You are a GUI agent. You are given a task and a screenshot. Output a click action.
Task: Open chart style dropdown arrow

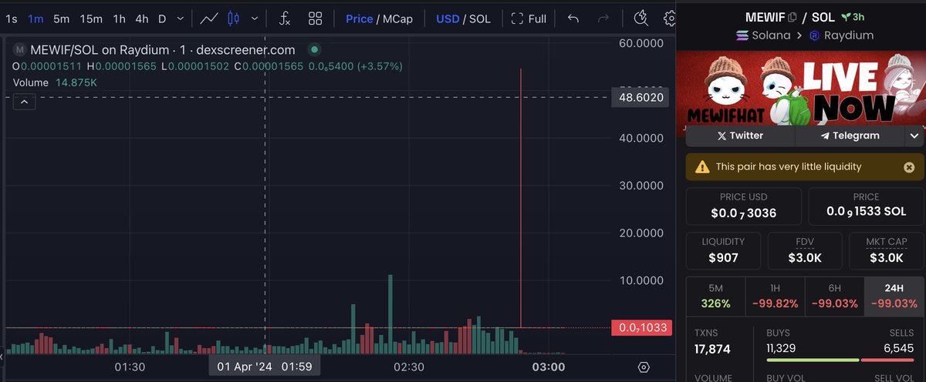click(255, 18)
